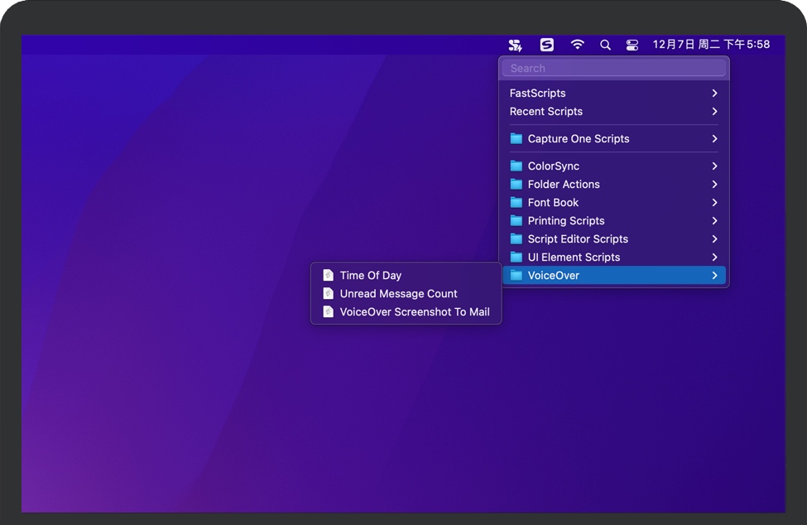Expand the FastScripts submenu arrow

[x=714, y=94]
